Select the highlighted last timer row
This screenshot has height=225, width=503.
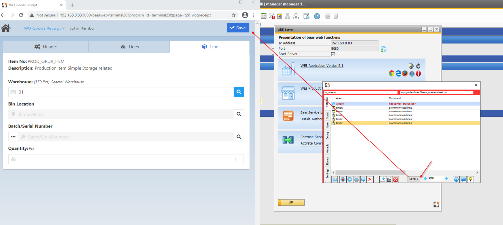tap(405, 123)
